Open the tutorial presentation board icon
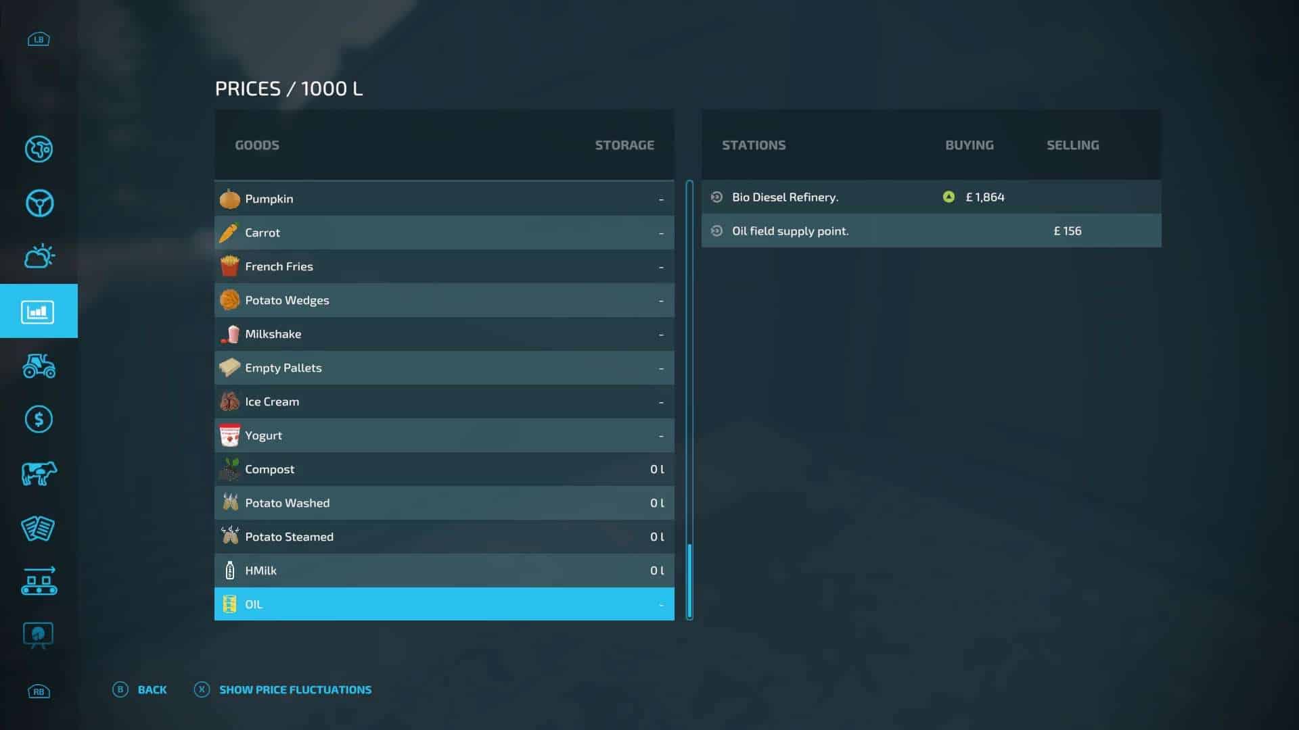1299x730 pixels. (39, 635)
